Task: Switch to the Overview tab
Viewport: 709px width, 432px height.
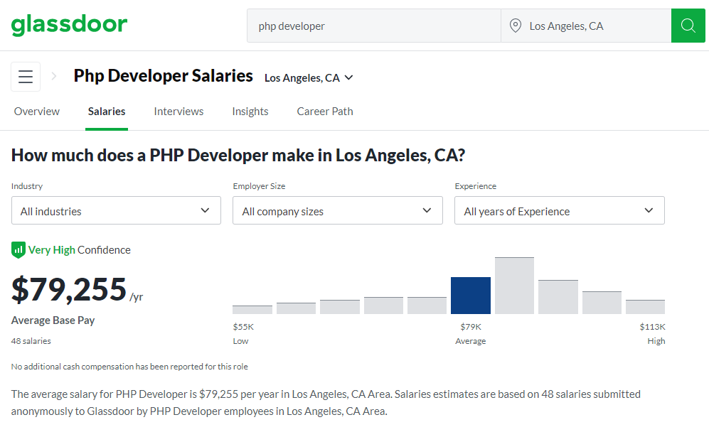Action: point(37,112)
